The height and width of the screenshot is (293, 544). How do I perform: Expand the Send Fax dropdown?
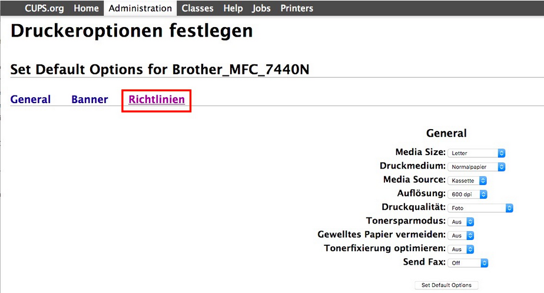[468, 263]
